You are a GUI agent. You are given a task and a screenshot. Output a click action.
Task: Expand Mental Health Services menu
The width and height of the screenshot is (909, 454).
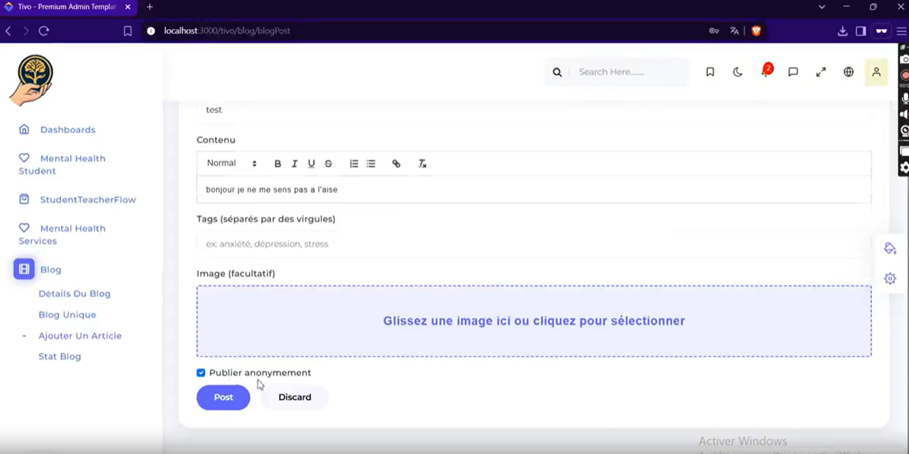pos(62,234)
